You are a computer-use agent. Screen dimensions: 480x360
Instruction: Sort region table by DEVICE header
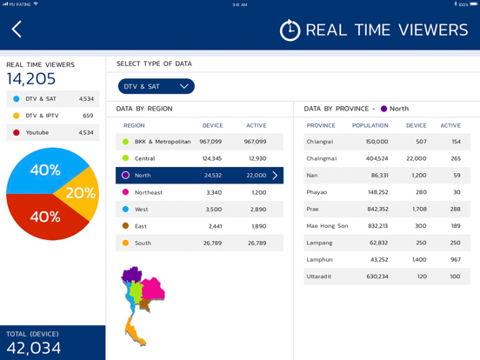pyautogui.click(x=212, y=125)
